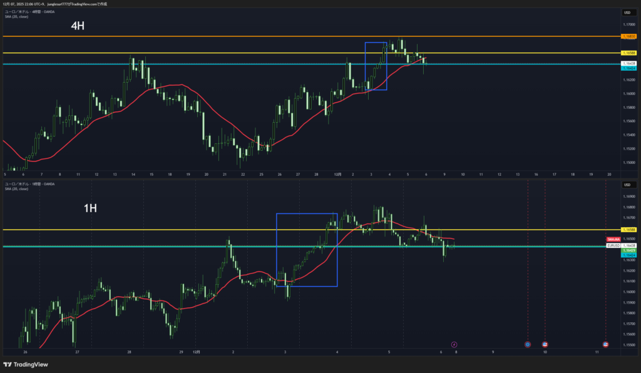Open the purple lightning event icon
The image size is (641, 373).
[454, 344]
